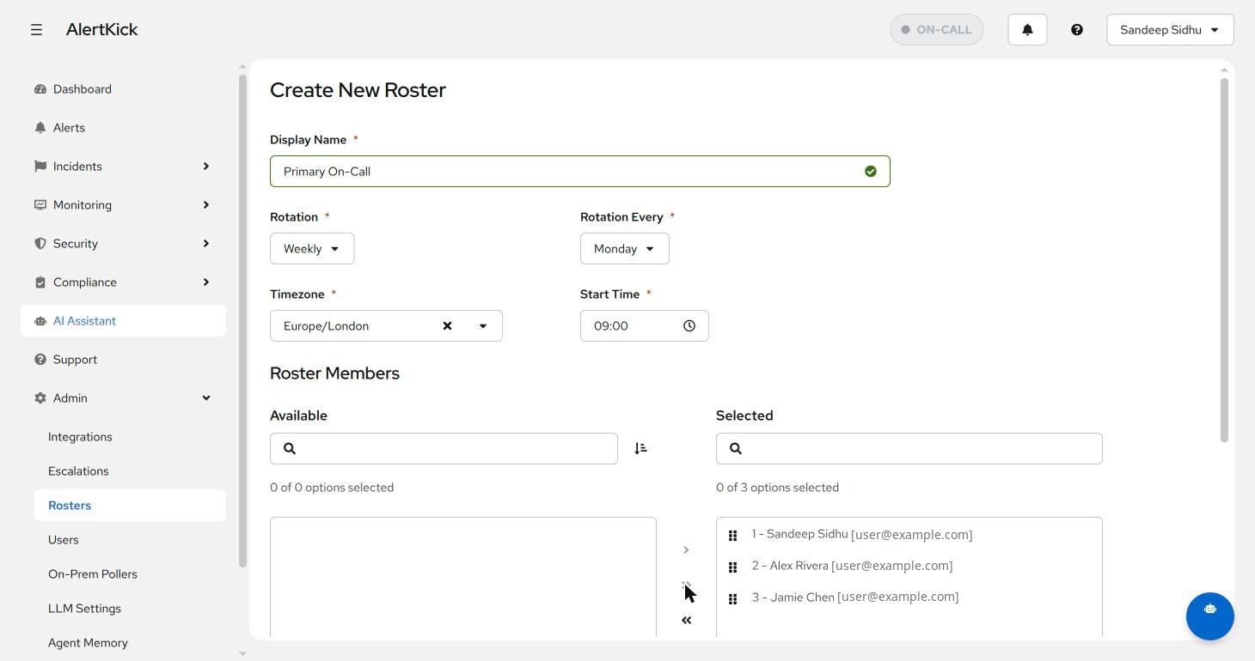
Task: Click the green validation check icon
Action: pyautogui.click(x=871, y=172)
